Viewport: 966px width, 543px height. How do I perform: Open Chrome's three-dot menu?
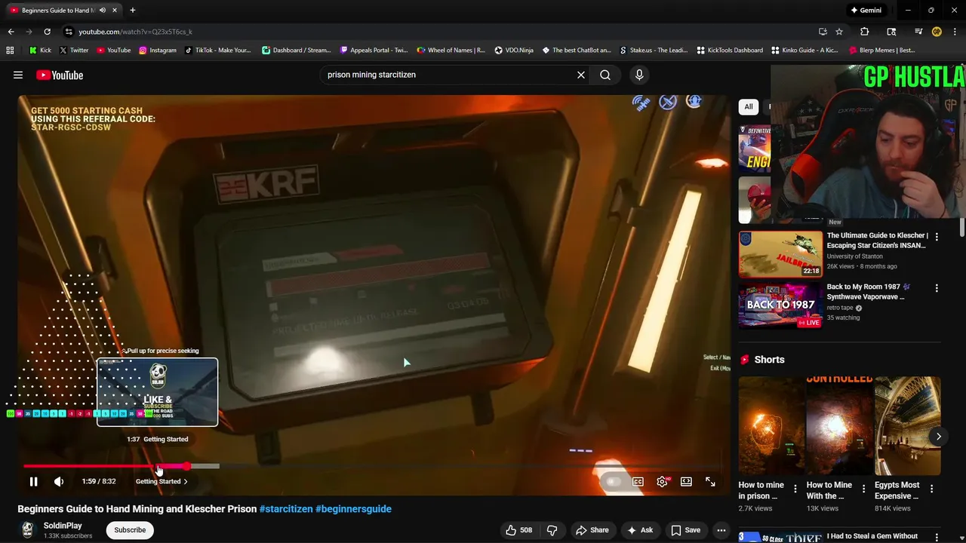(955, 32)
